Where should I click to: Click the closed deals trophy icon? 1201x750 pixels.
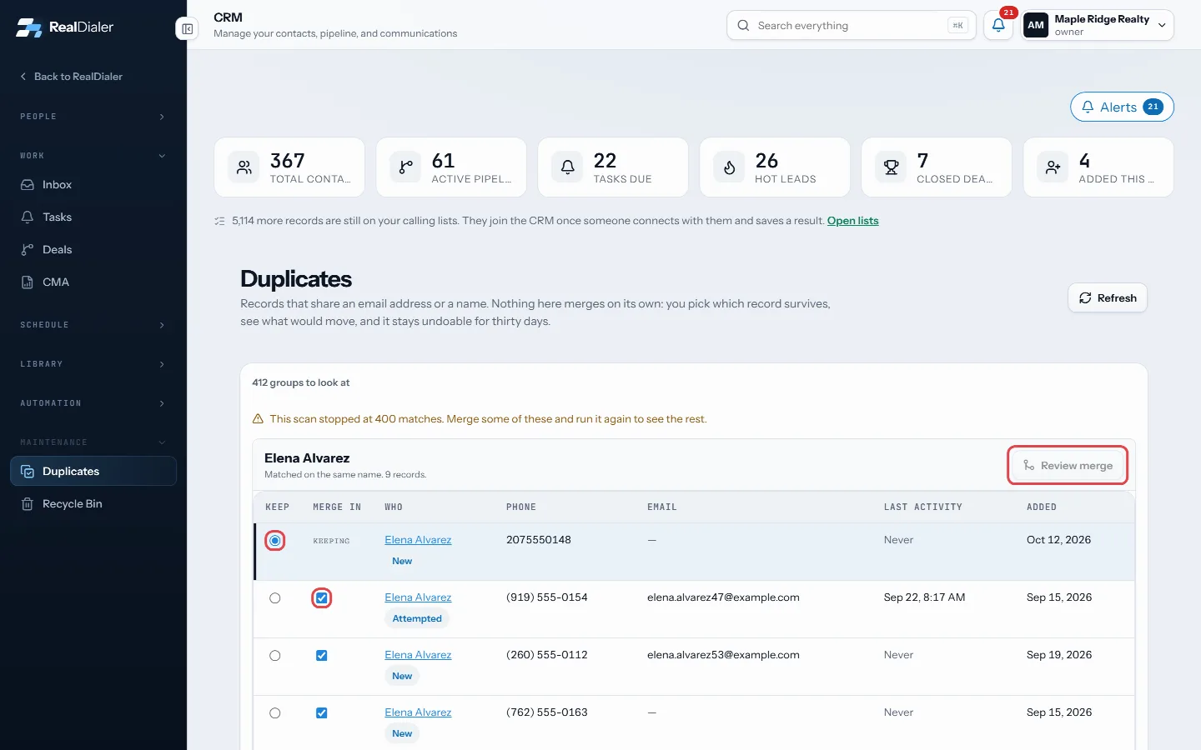891,167
